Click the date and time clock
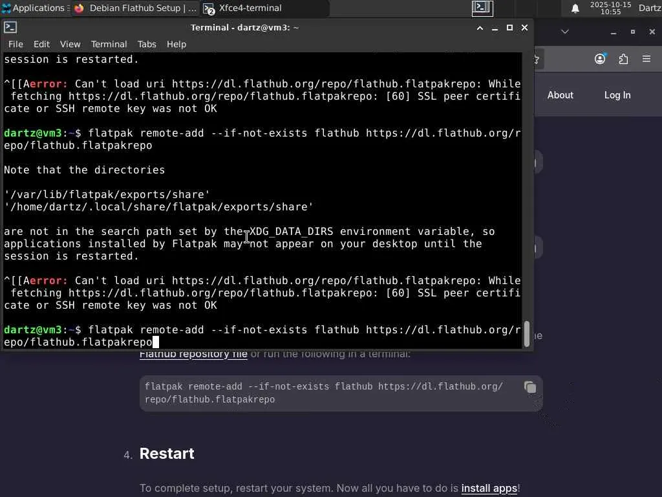 coord(610,8)
